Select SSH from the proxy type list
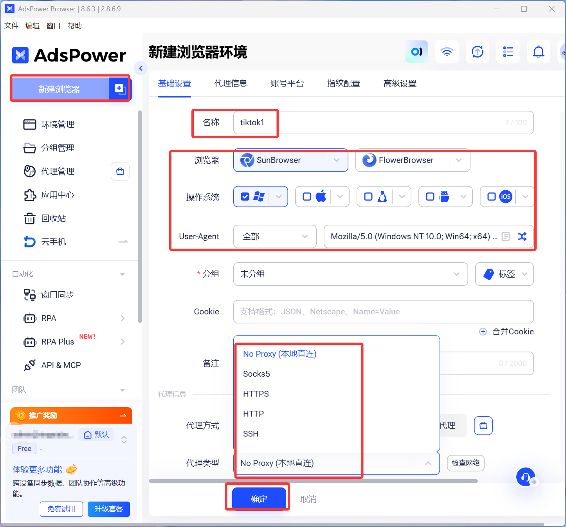The height and width of the screenshot is (527, 566). 337,434
